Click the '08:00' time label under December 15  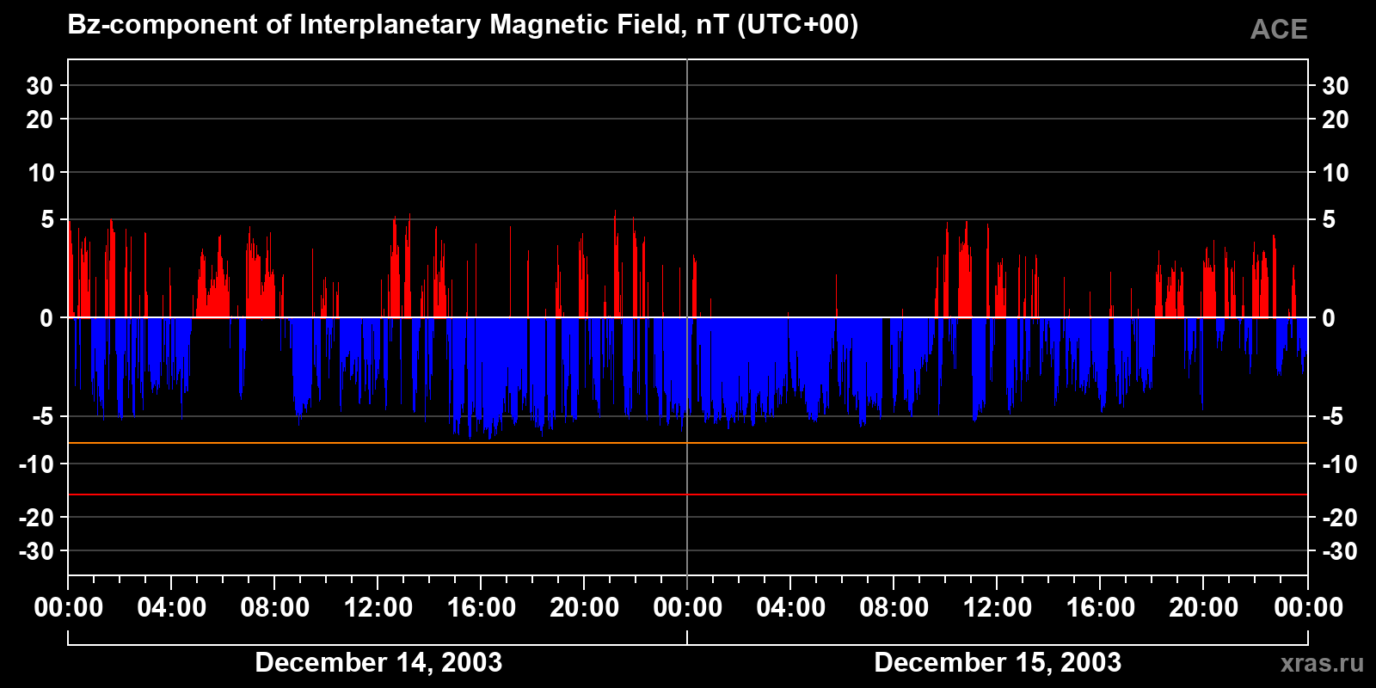pyautogui.click(x=894, y=608)
